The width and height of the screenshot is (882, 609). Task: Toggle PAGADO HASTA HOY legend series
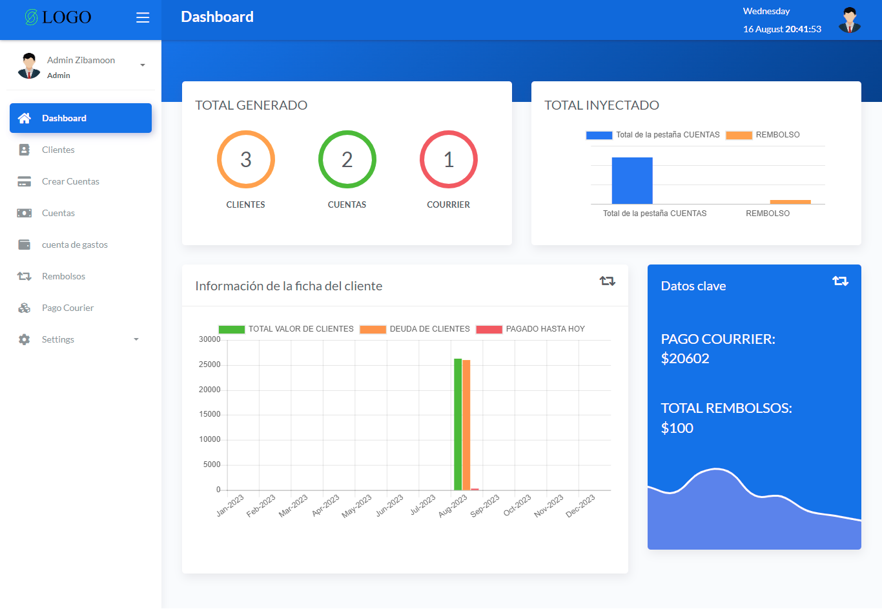click(x=489, y=329)
